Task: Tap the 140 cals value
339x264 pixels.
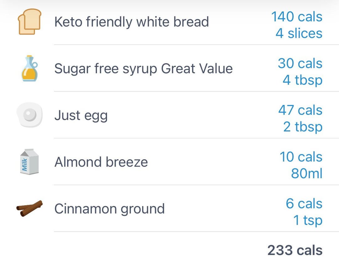Action: pos(297,17)
